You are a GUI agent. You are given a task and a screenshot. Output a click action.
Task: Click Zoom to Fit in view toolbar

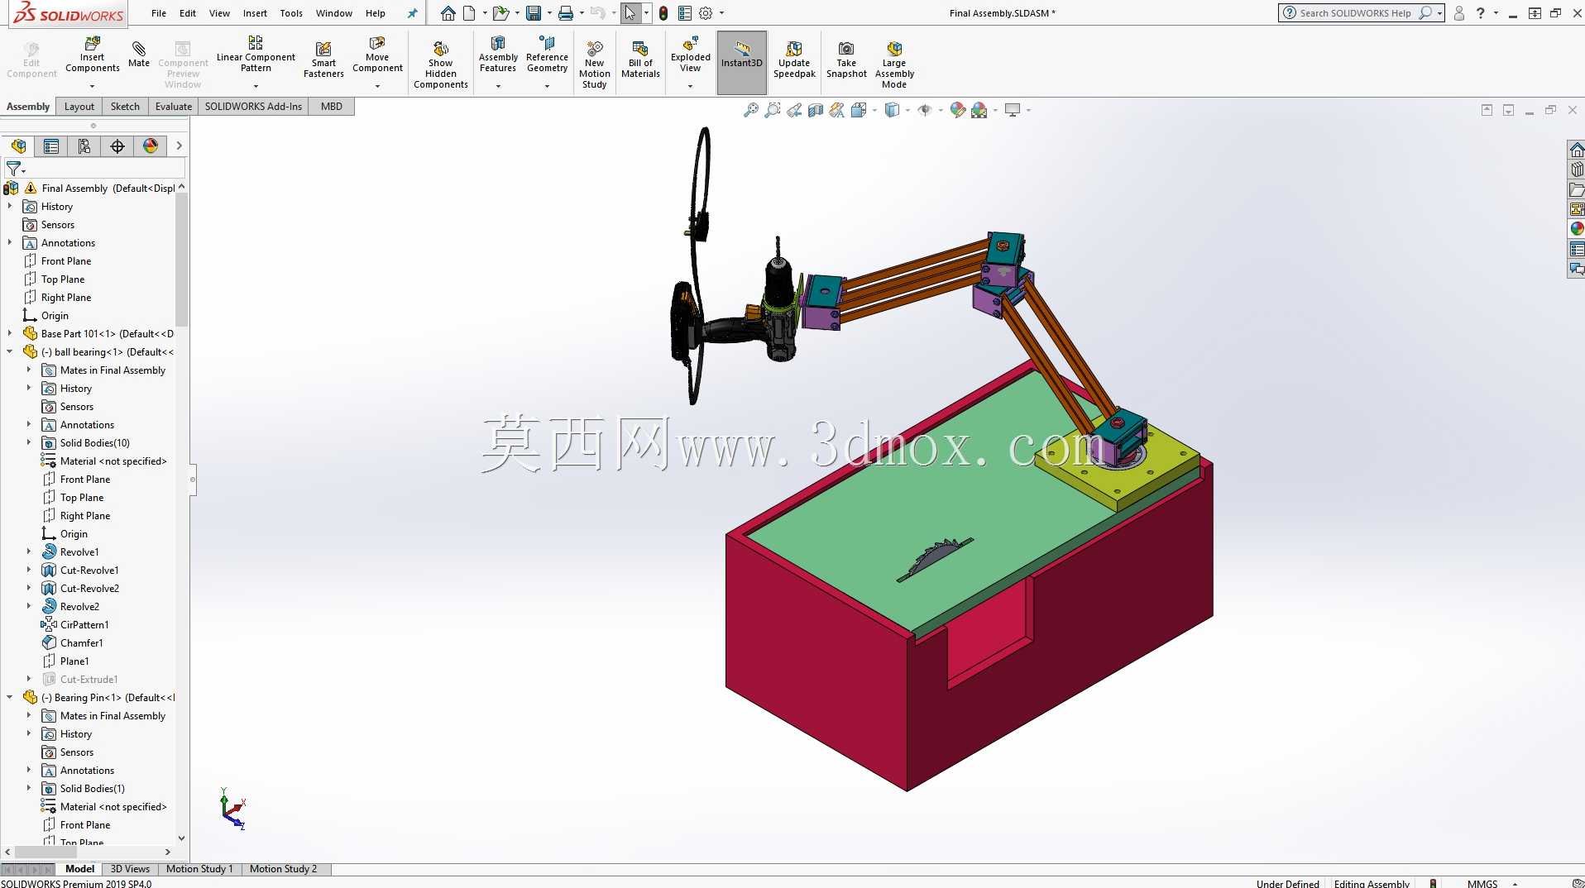tap(750, 110)
